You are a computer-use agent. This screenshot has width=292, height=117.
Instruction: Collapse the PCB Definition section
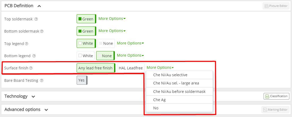tap(39, 6)
